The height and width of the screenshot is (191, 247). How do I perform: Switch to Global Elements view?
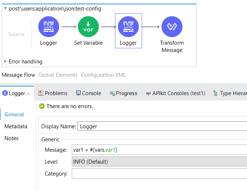(58, 75)
